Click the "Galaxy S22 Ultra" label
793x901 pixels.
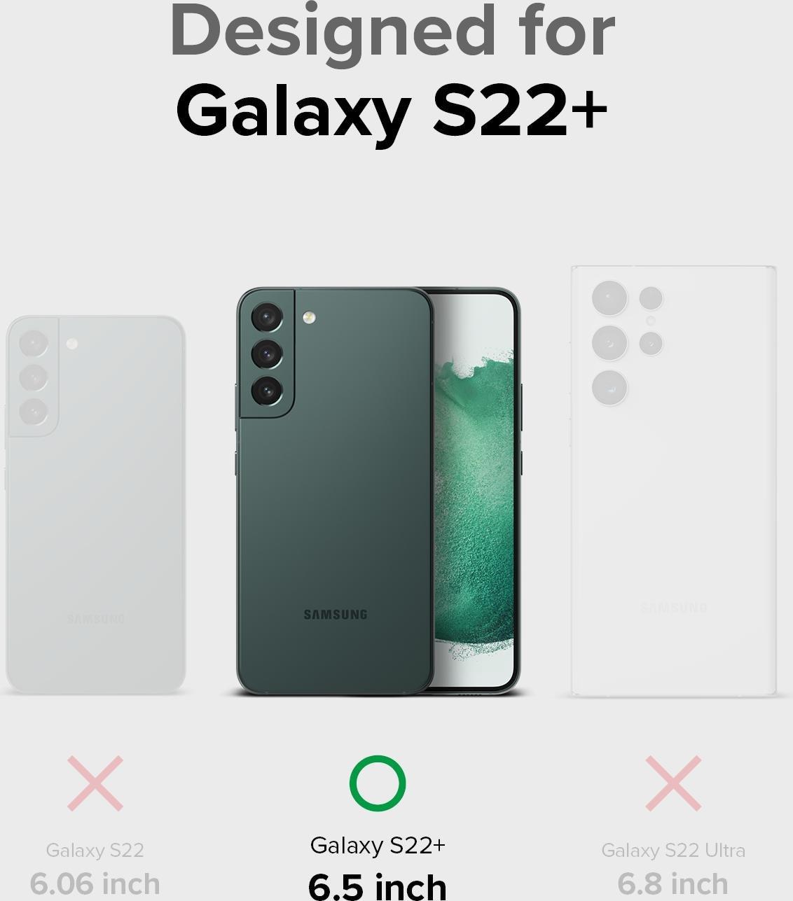point(673,850)
